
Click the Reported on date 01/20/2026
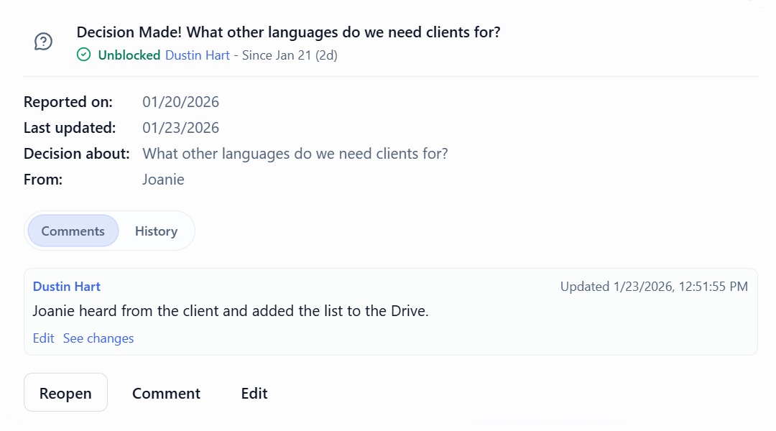[181, 101]
